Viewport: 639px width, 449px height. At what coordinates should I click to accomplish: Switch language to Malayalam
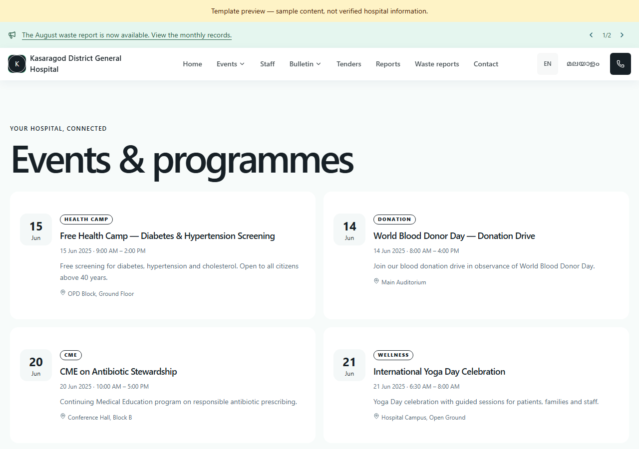pyautogui.click(x=583, y=64)
